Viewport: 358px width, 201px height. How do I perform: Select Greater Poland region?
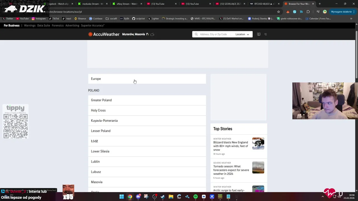tap(147, 100)
